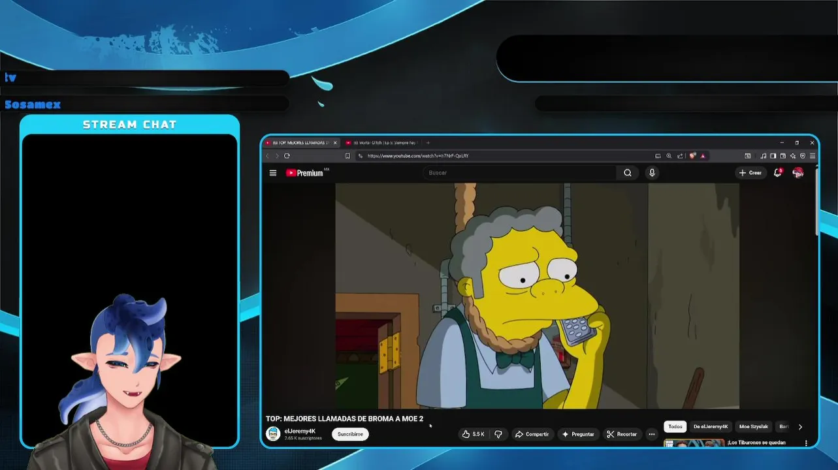
Task: Reload the current page
Action: click(x=287, y=156)
